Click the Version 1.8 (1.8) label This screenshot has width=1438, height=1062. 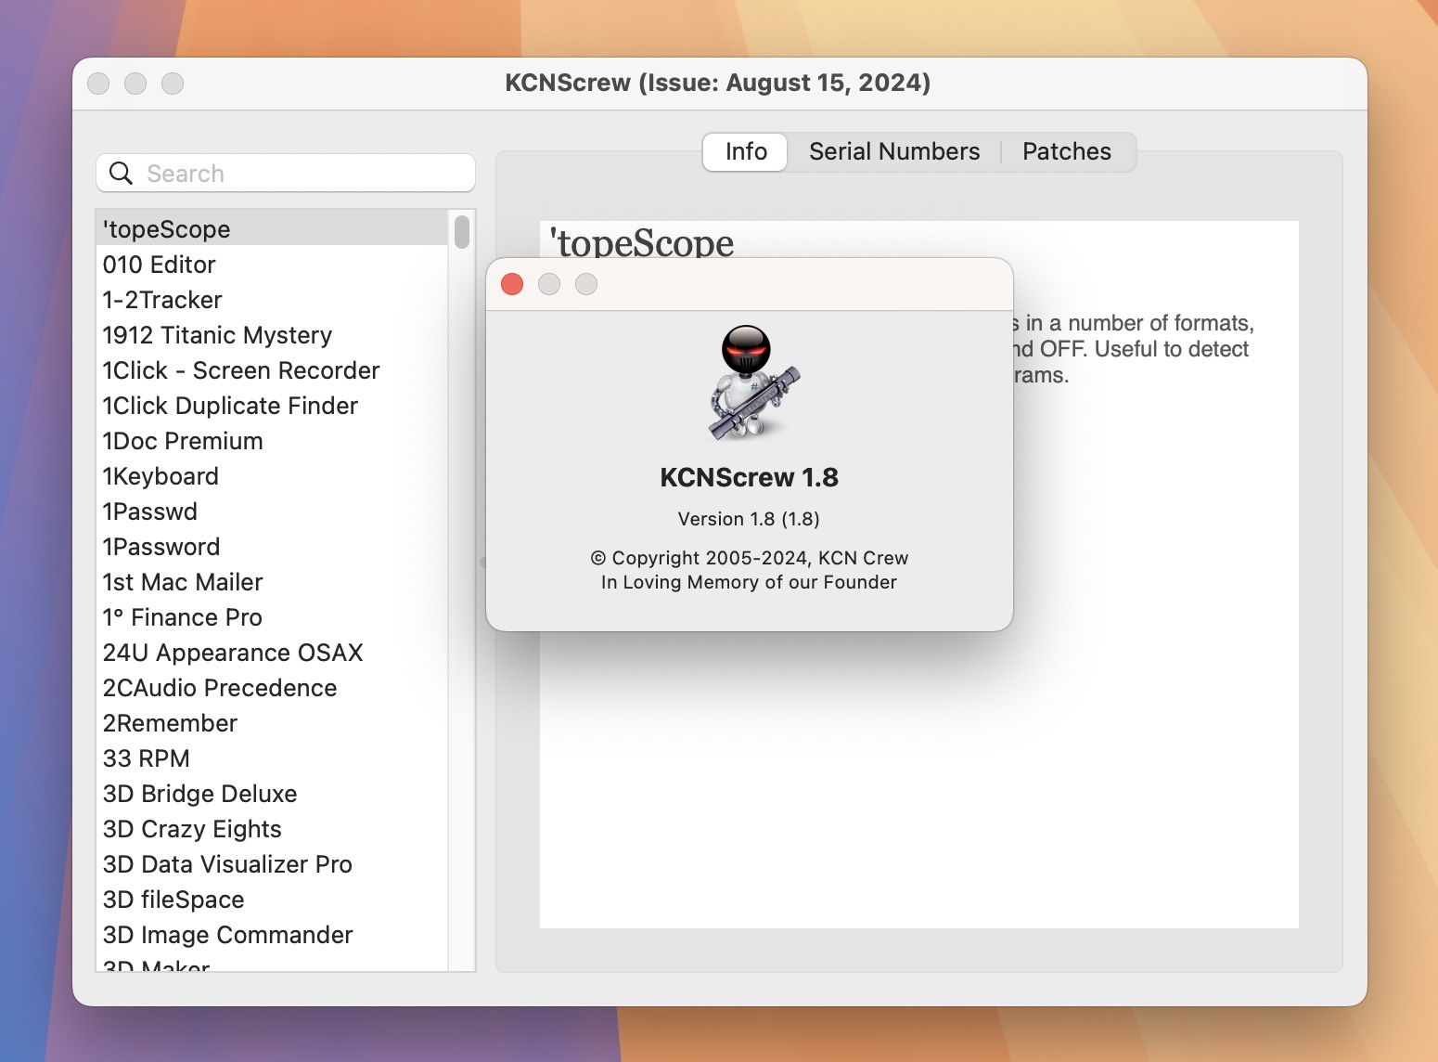(749, 519)
